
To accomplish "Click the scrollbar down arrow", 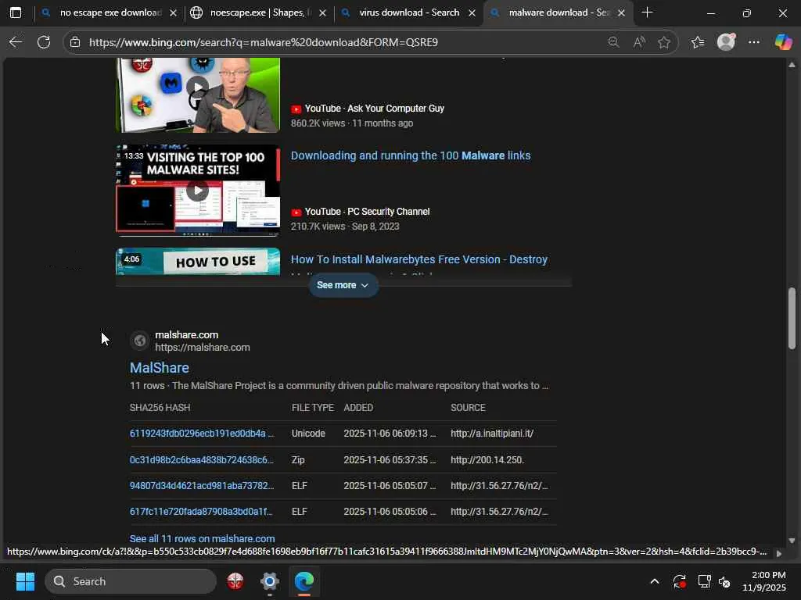I will 792,541.
